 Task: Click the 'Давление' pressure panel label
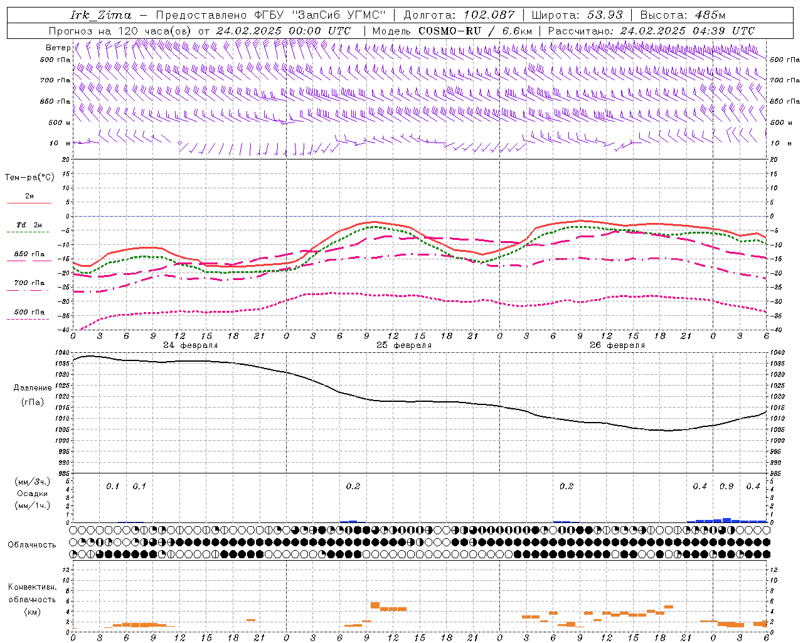32,388
